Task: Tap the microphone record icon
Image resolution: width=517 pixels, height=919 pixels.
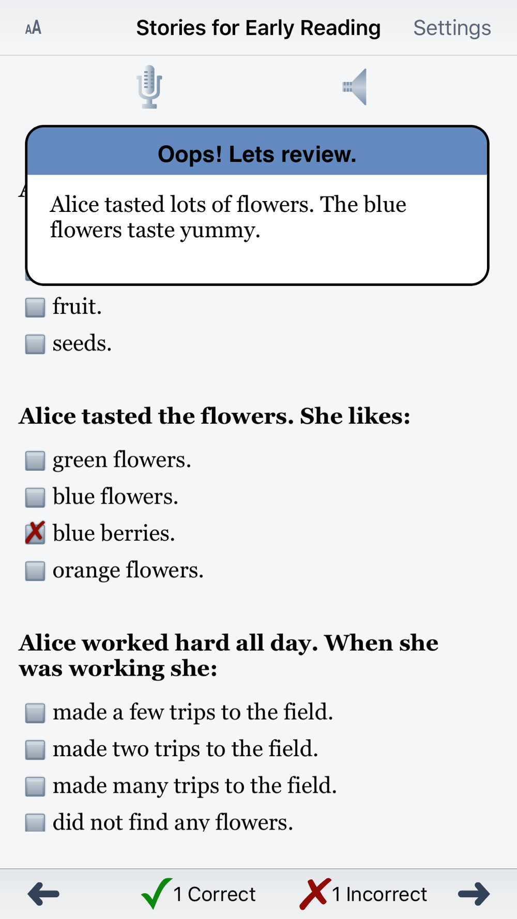Action: pos(149,86)
